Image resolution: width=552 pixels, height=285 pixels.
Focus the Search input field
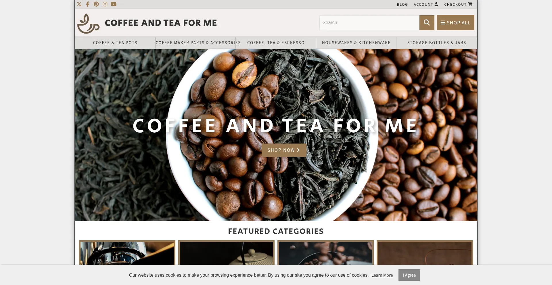[x=369, y=22]
